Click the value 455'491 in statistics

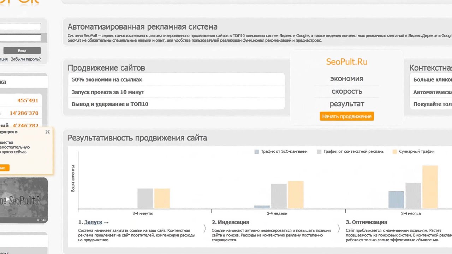click(28, 101)
